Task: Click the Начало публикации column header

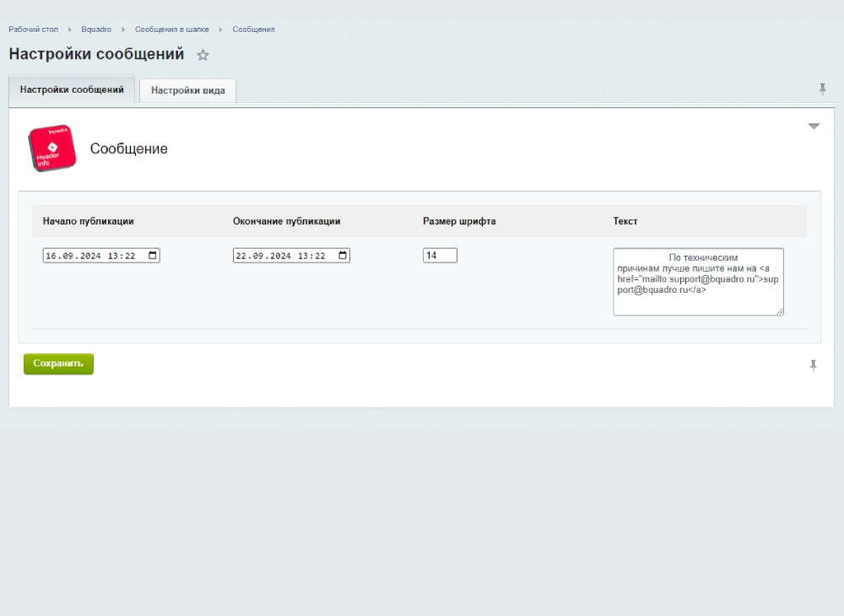Action: point(89,221)
